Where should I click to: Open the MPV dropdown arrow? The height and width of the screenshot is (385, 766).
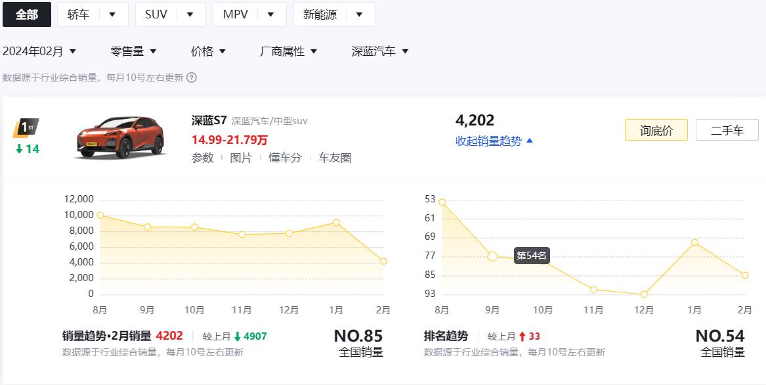pyautogui.click(x=270, y=14)
